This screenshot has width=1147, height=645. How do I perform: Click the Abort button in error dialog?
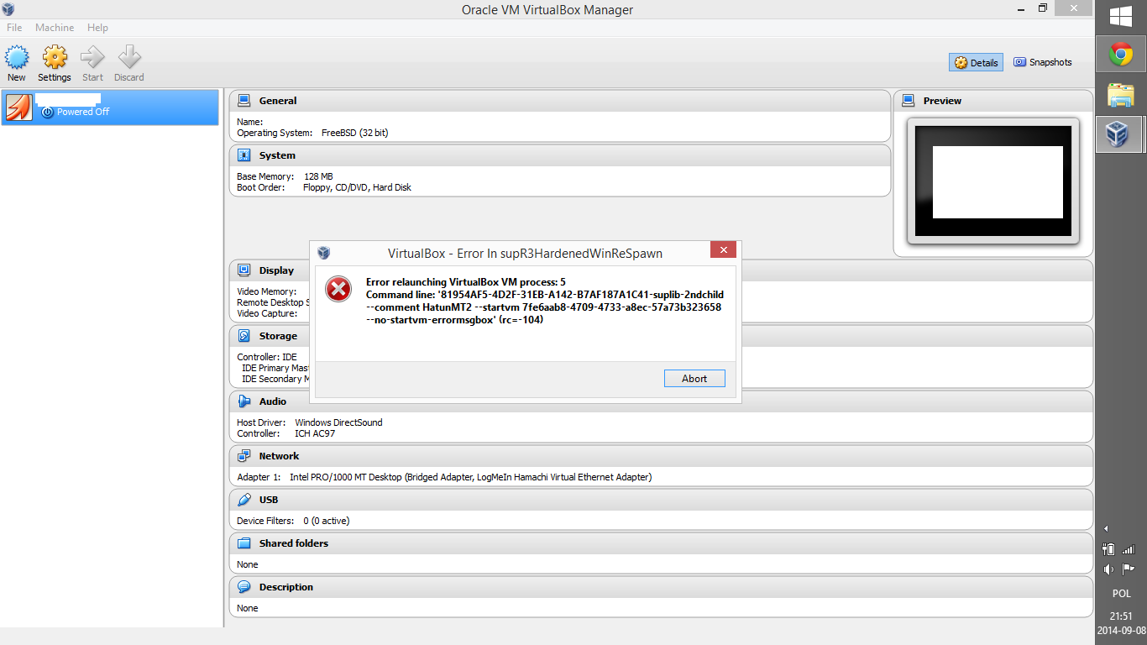694,379
